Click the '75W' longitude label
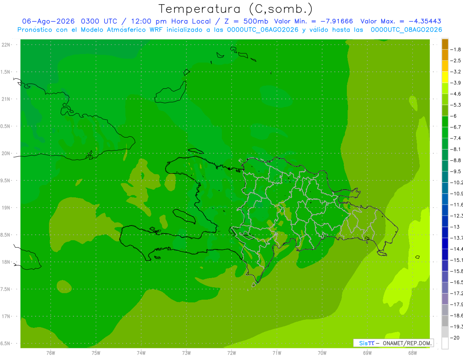The image size is (463, 358). pos(96,353)
